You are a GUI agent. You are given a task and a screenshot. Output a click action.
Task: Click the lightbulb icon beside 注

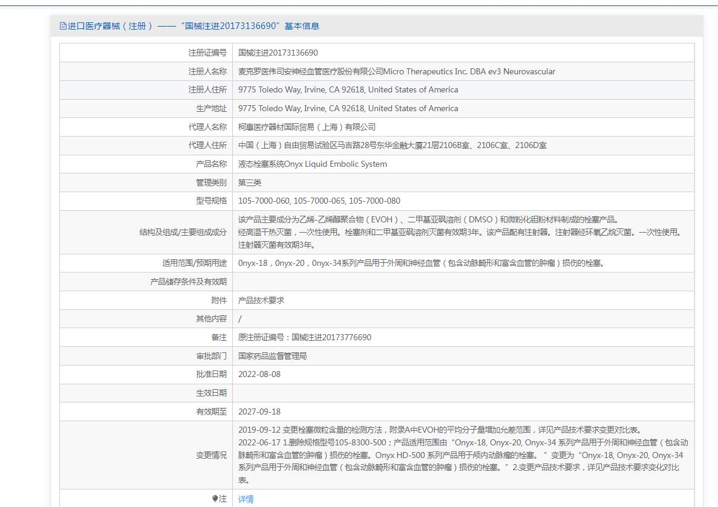pyautogui.click(x=215, y=499)
